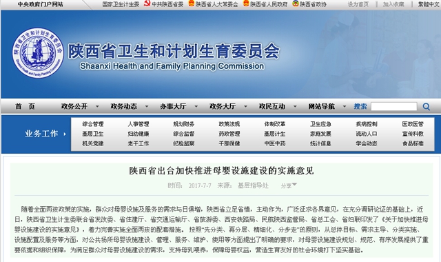Image resolution: width=441 pixels, height=262 pixels.
Task: Expand the 政务动态 dropdown arrow
Action: (147, 106)
